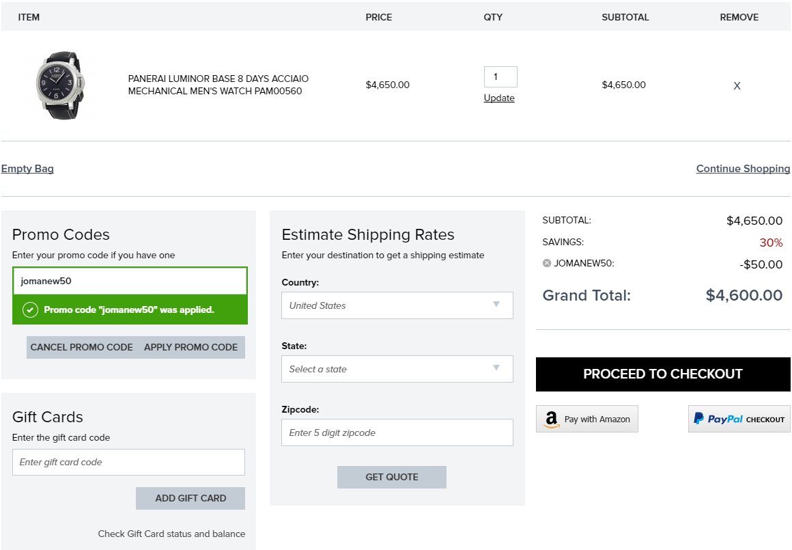Click the Gift Cards heading
The image size is (792, 550).
pos(48,417)
